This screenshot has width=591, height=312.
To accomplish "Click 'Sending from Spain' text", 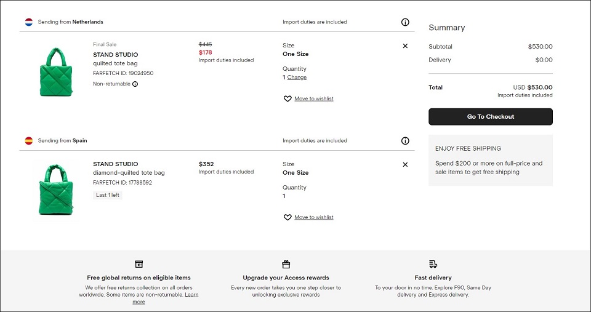I will click(x=63, y=141).
